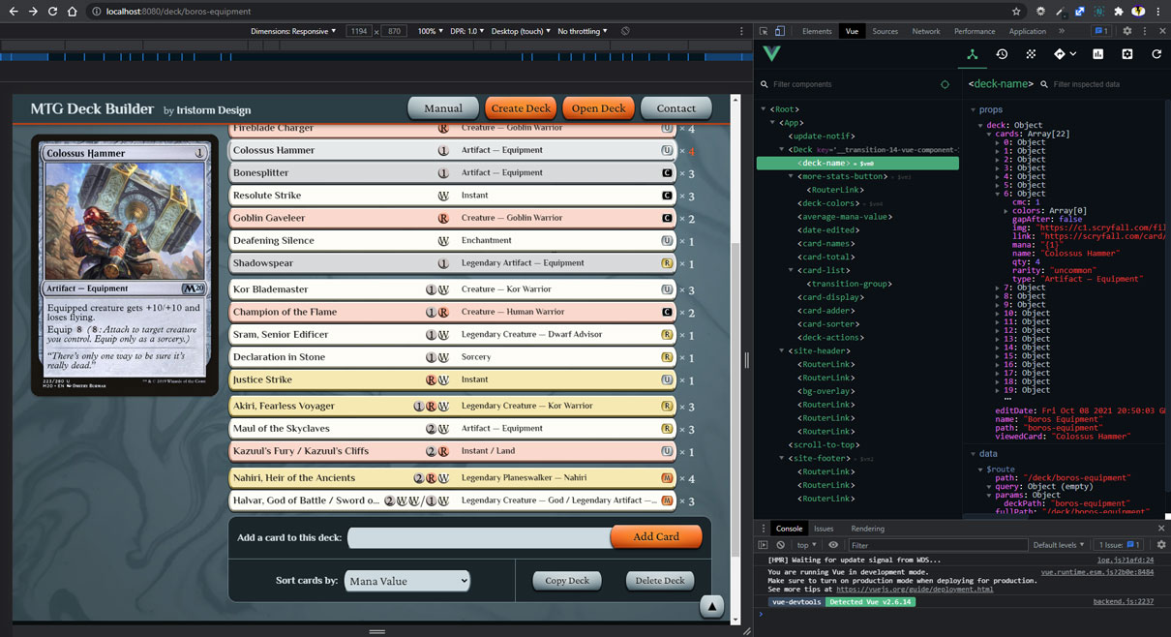Click the Add a card text field

479,537
